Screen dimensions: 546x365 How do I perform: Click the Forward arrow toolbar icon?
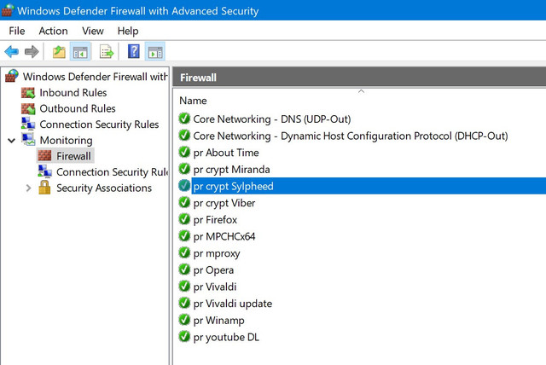(x=32, y=52)
